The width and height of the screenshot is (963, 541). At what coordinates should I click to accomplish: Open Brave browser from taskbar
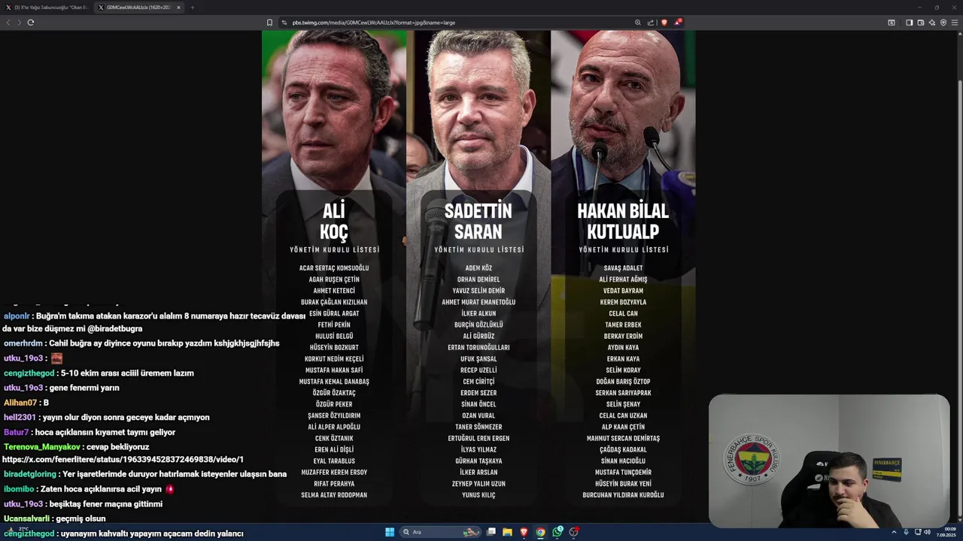point(524,532)
